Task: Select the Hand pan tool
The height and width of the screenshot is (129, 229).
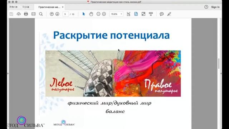Action: pyautogui.click(x=91, y=14)
